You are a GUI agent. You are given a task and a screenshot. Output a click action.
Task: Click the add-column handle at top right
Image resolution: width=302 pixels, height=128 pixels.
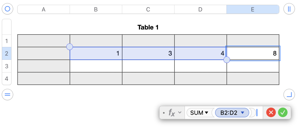click(x=289, y=9)
